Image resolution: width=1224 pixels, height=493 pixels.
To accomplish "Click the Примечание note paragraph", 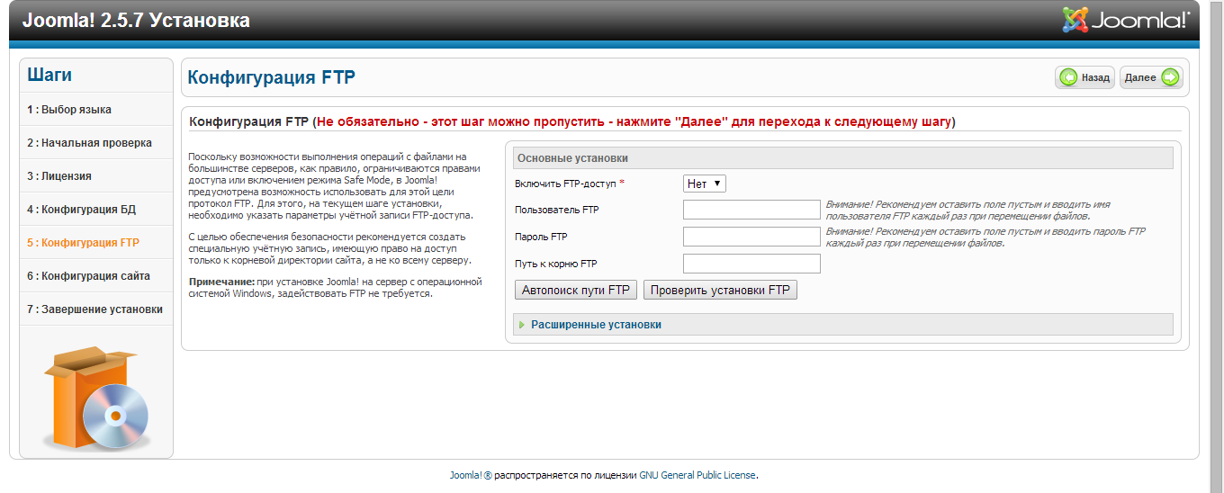I will point(336,287).
